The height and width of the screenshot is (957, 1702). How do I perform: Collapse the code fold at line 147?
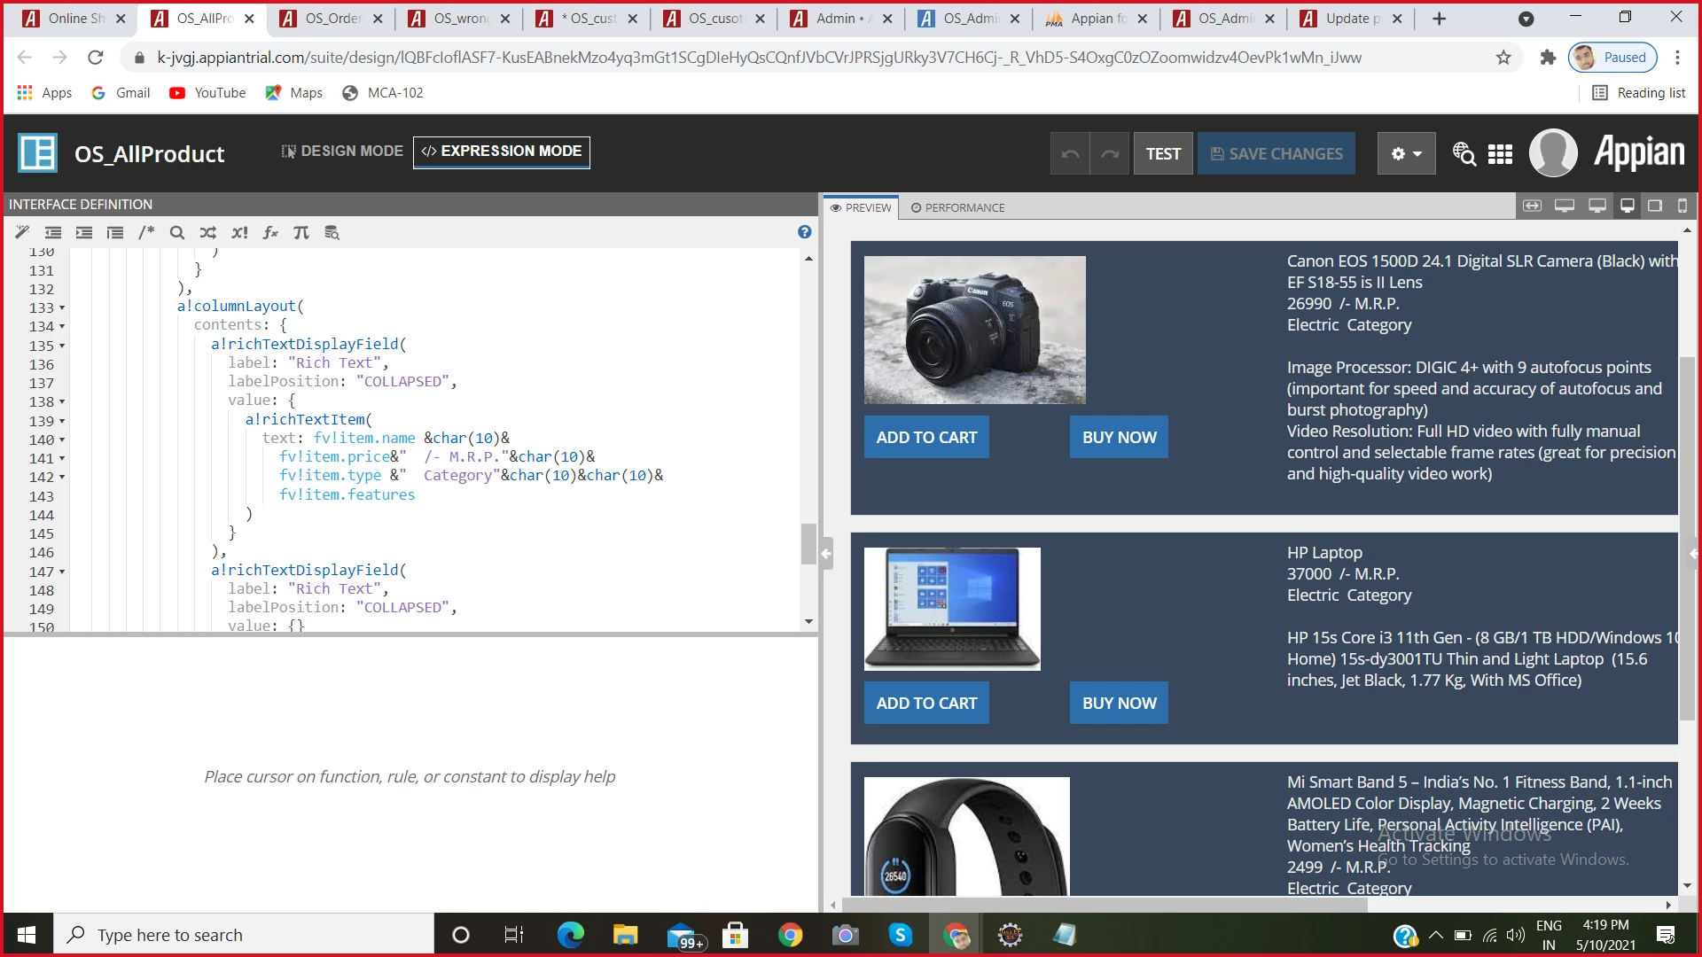62,572
